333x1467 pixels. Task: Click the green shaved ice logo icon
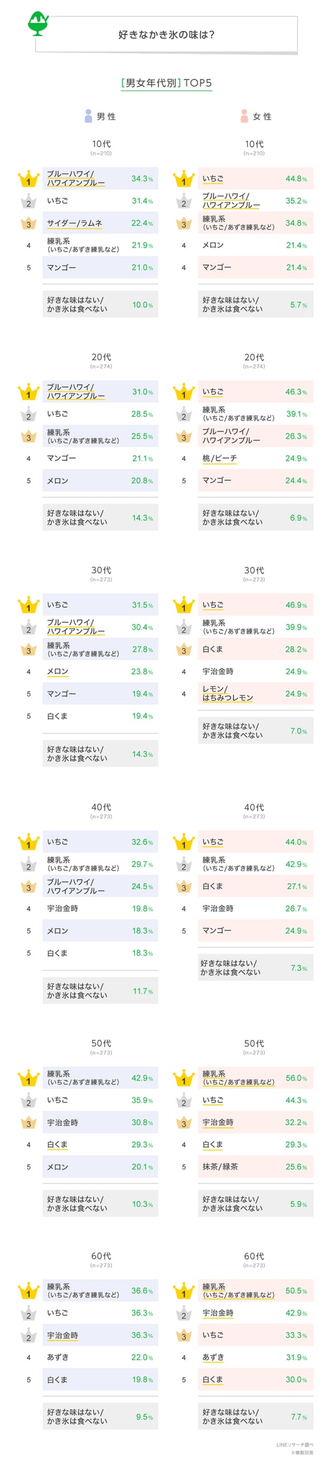pyautogui.click(x=39, y=25)
